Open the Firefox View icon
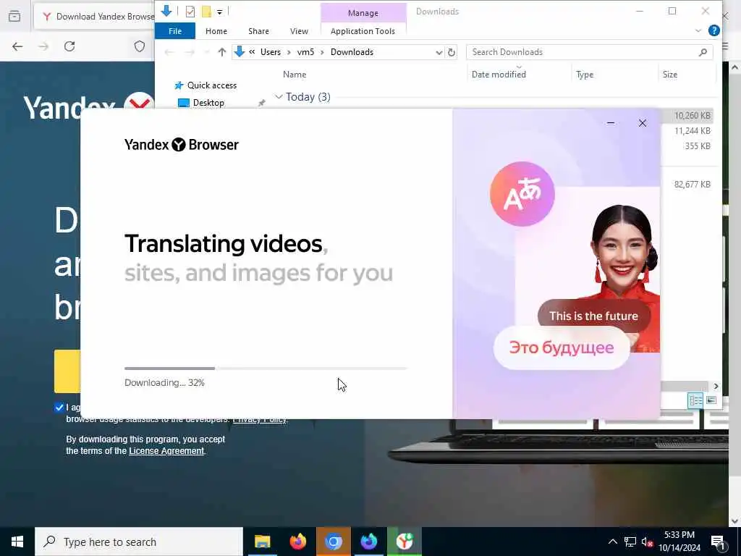Image resolution: width=741 pixels, height=556 pixels. [14, 16]
